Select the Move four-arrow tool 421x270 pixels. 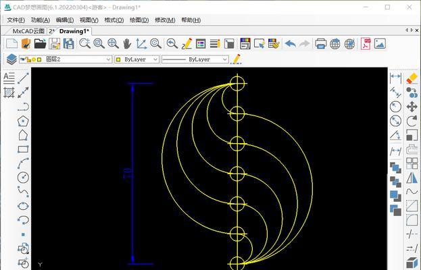[x=412, y=107]
